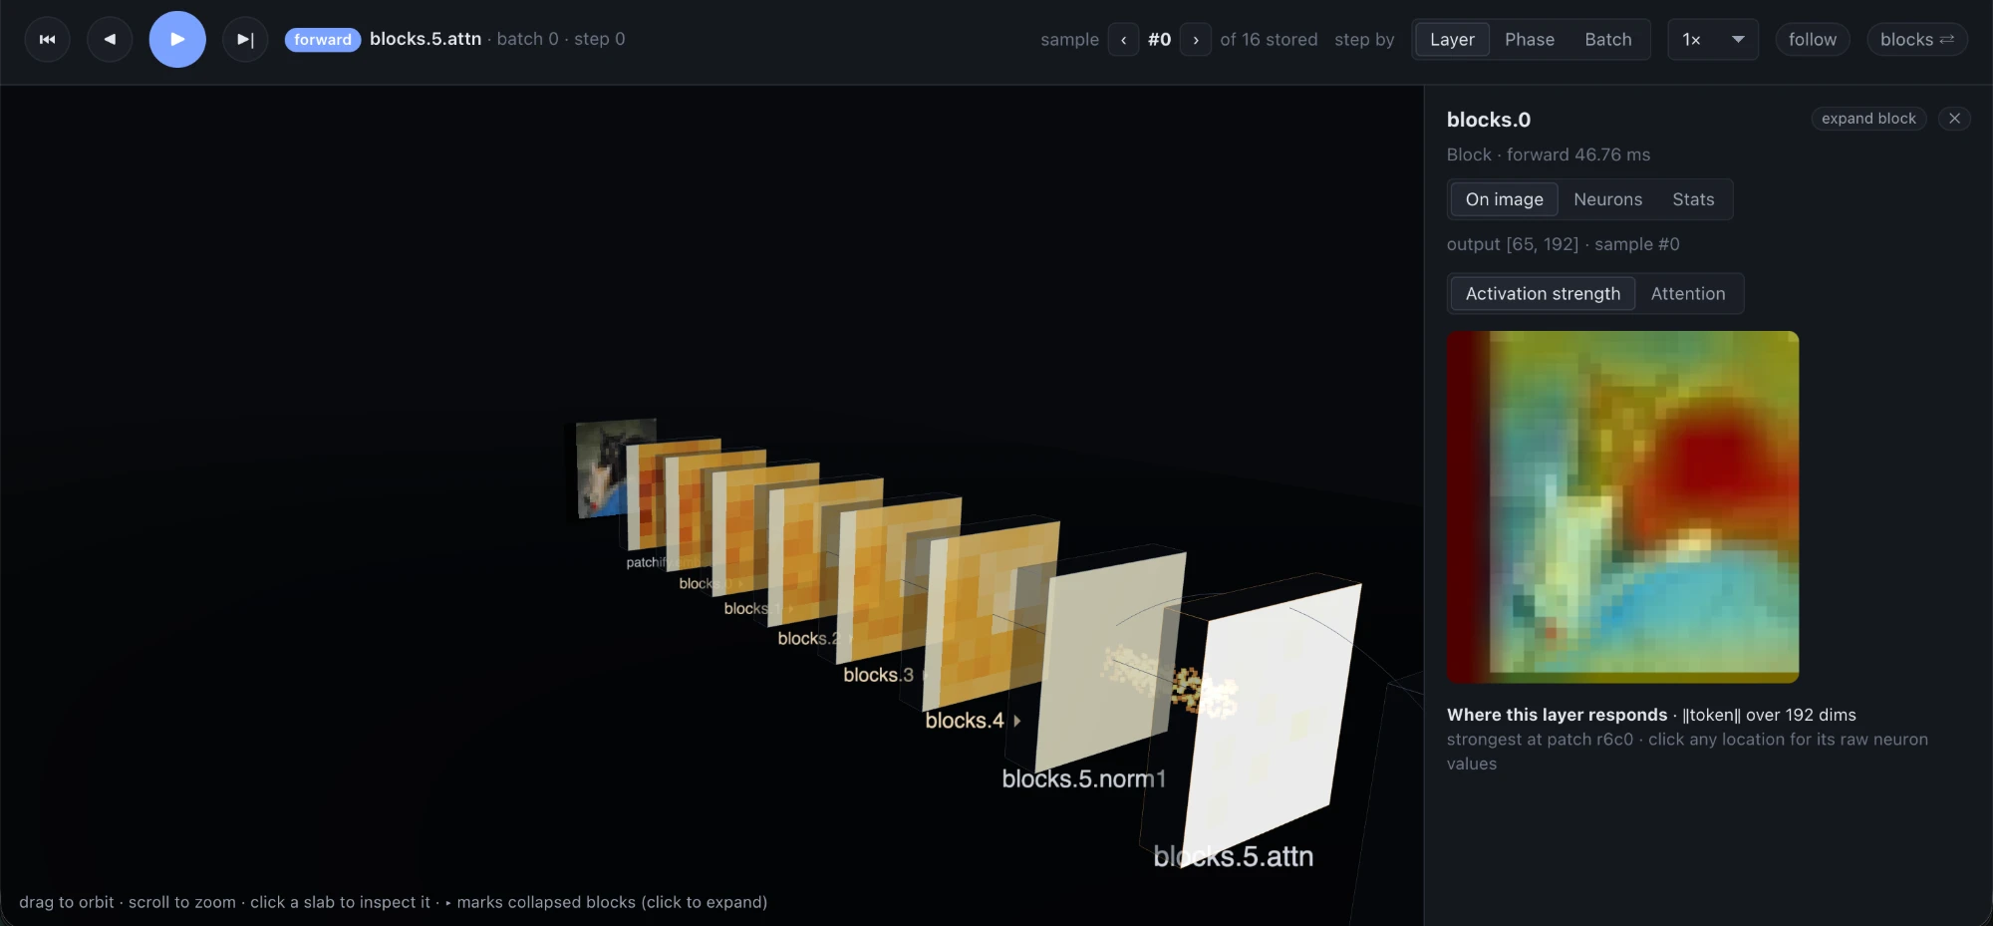Toggle the follow camera button
Image resolution: width=1993 pixels, height=926 pixels.
1812,40
